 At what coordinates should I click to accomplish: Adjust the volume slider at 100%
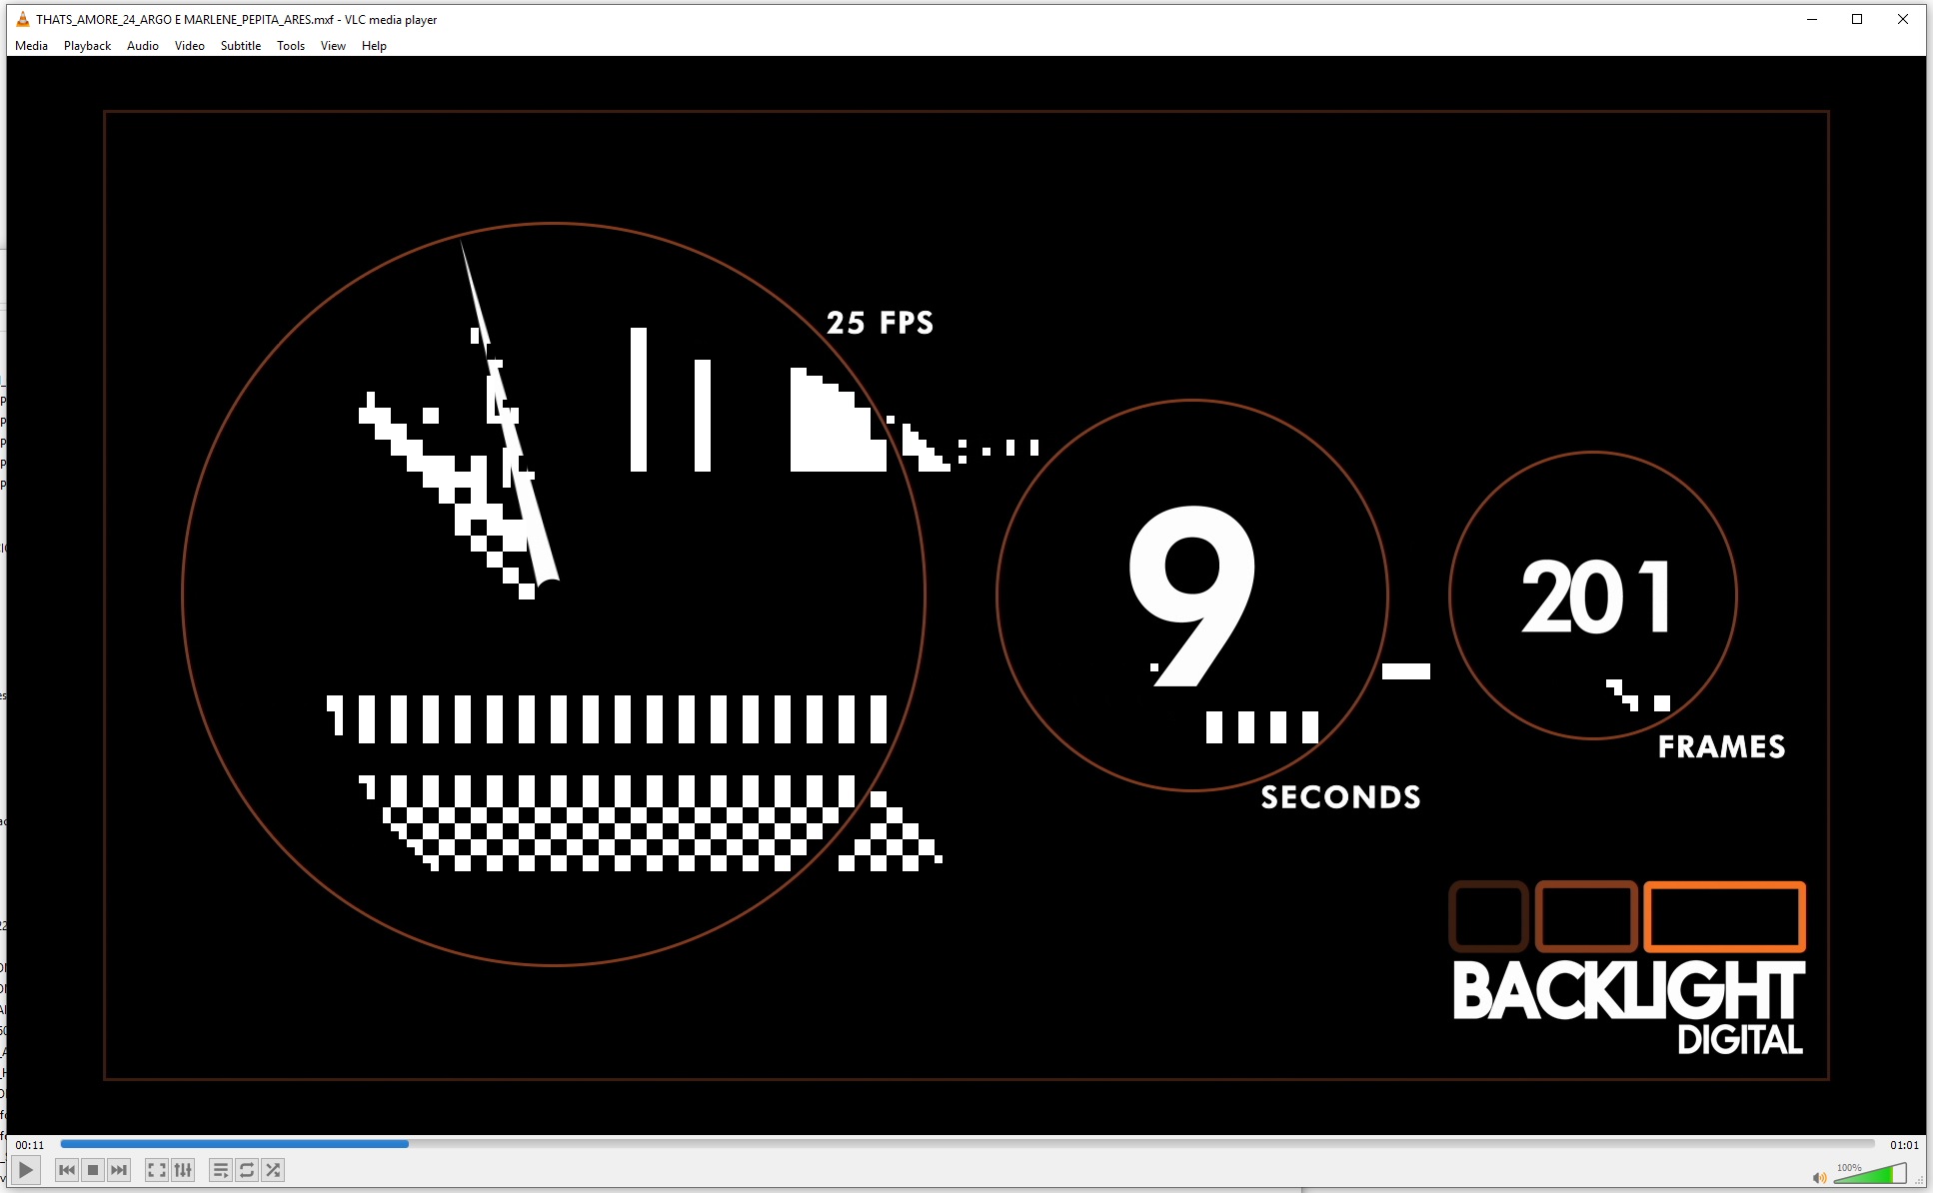(1870, 1173)
